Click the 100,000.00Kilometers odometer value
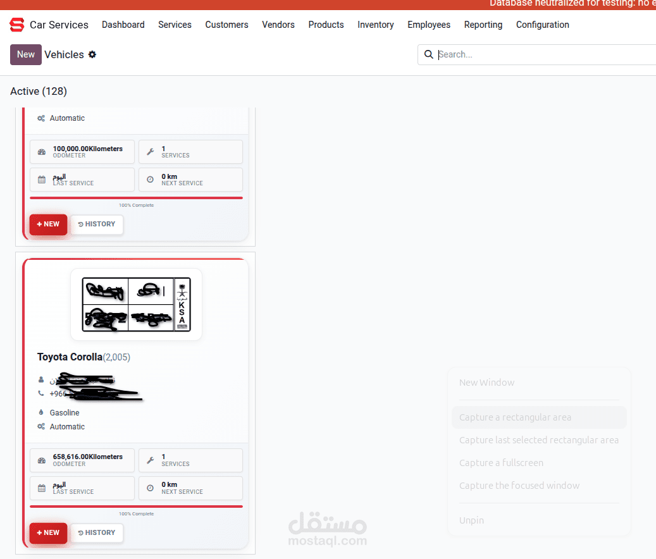This screenshot has width=656, height=559. coord(88,149)
